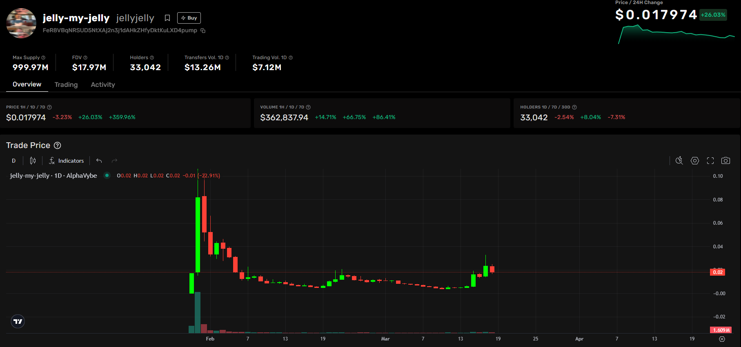Click the jellyjelly ticker name
This screenshot has width=741, height=347.
pyautogui.click(x=135, y=18)
